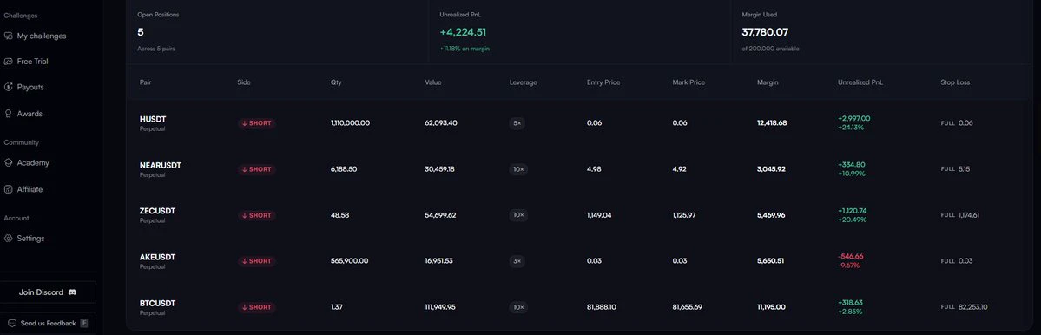Click the Send us Feedback button
Viewport: 1041px width, 335px height.
(48, 323)
